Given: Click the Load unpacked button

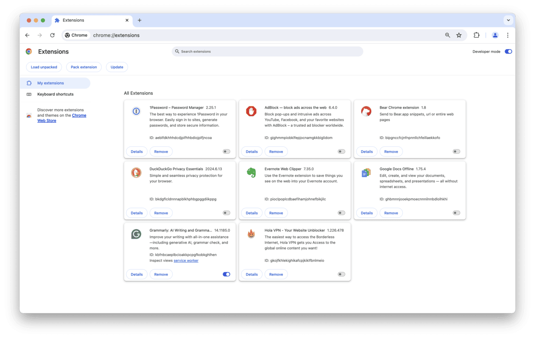Looking at the screenshot, I should click(44, 67).
